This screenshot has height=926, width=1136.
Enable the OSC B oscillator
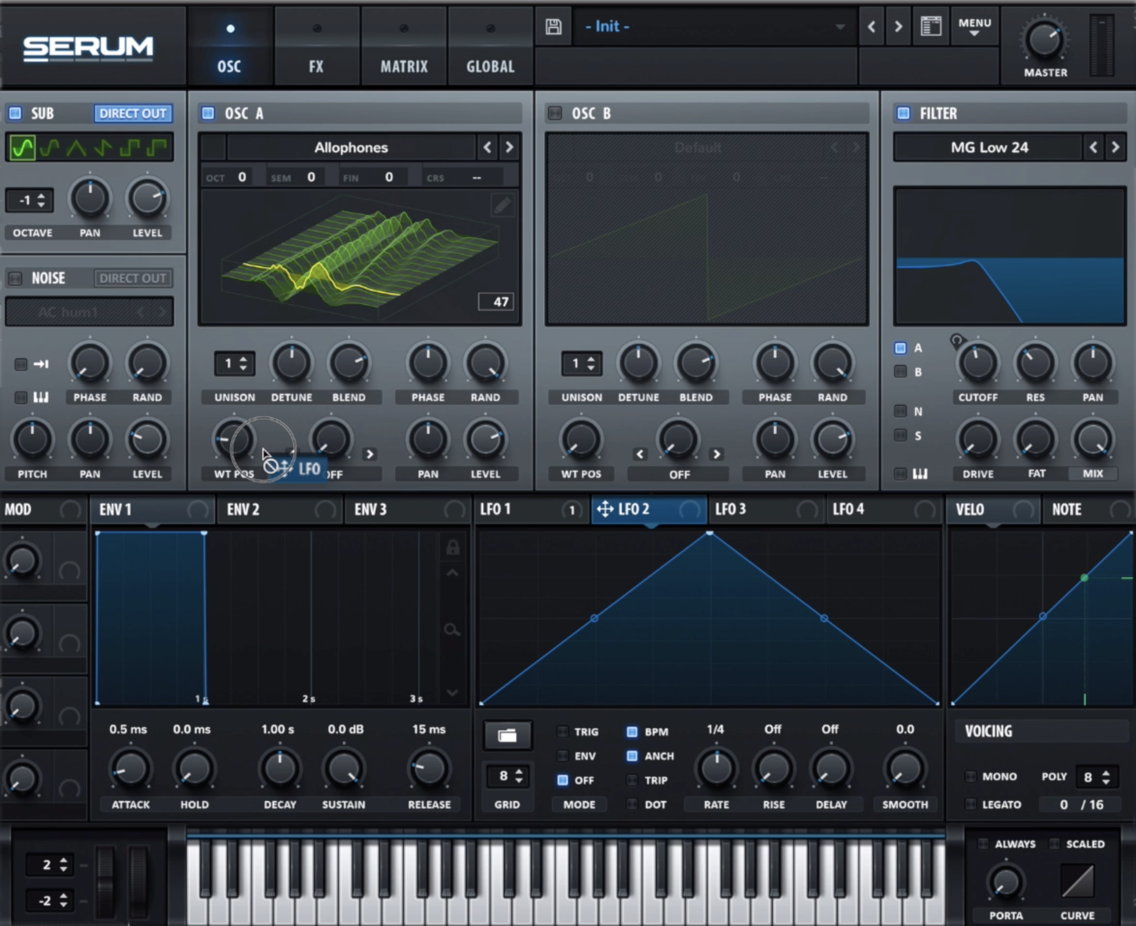[x=554, y=113]
